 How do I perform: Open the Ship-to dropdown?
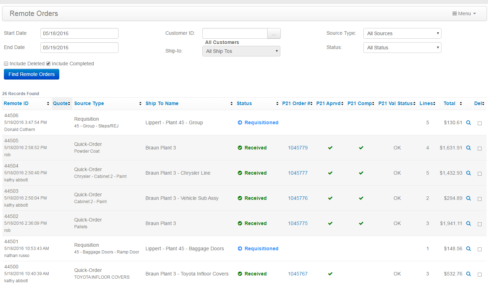click(241, 51)
